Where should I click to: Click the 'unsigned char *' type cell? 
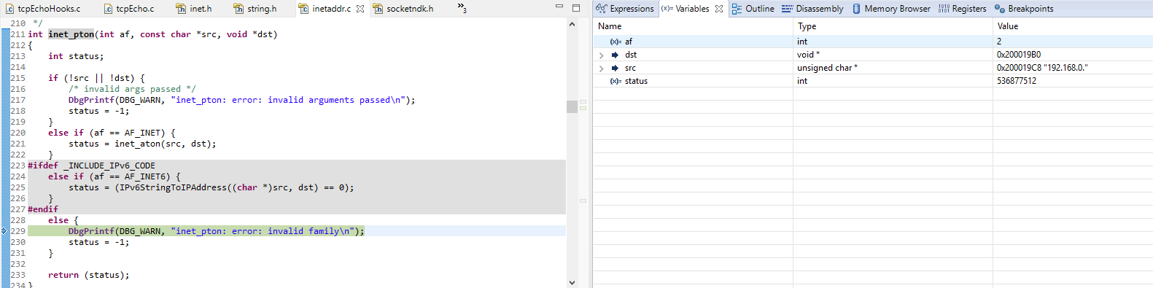(827, 68)
